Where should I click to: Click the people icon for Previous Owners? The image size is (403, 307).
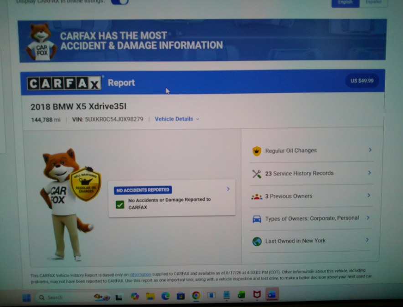(257, 197)
